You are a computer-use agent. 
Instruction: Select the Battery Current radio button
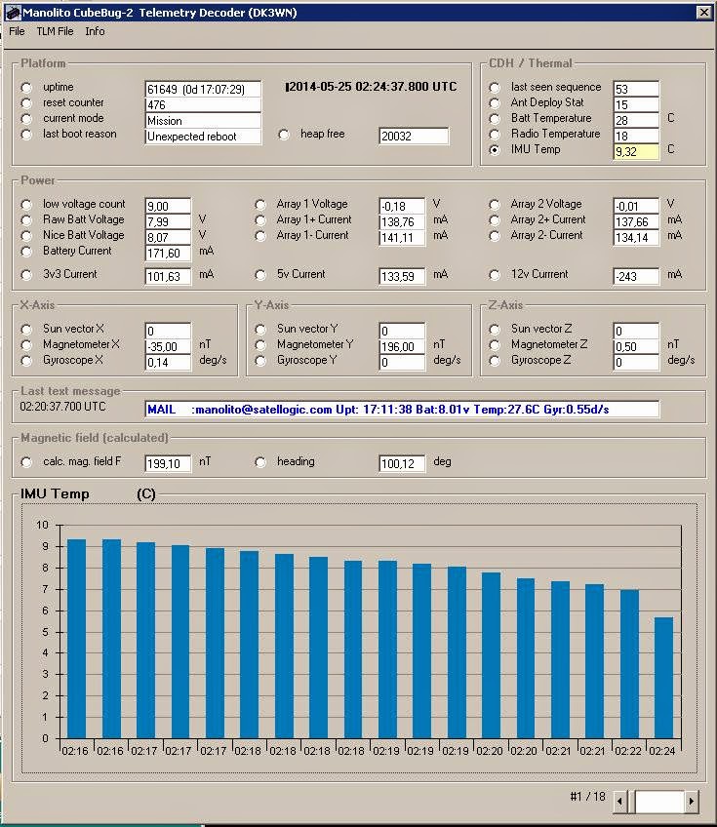click(26, 252)
